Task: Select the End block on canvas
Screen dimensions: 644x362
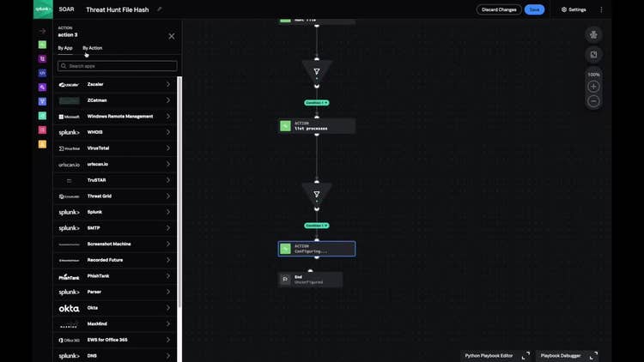Action: coord(311,279)
